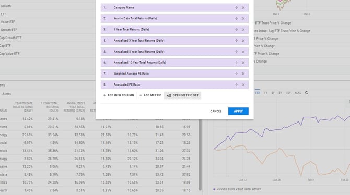
Task: Select Annualized 5 Year Total Returns row
Action: [174, 52]
